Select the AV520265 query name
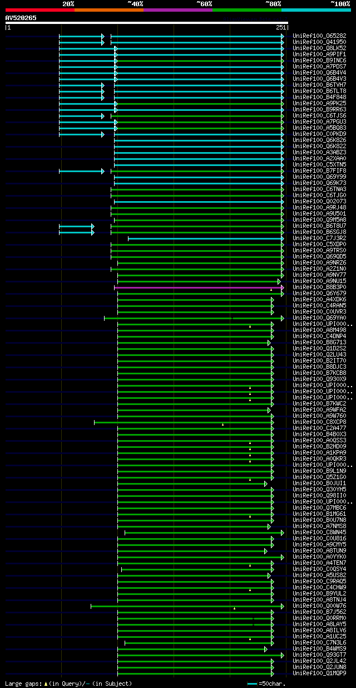The width and height of the screenshot is (356, 688). pyautogui.click(x=21, y=18)
